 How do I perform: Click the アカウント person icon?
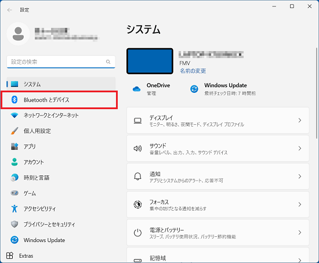pos(14,162)
